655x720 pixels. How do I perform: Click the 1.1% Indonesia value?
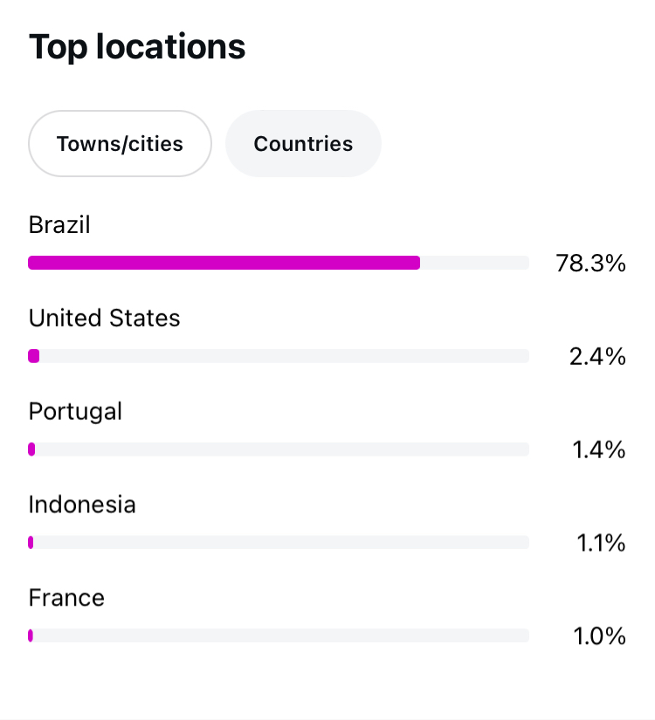pos(601,543)
